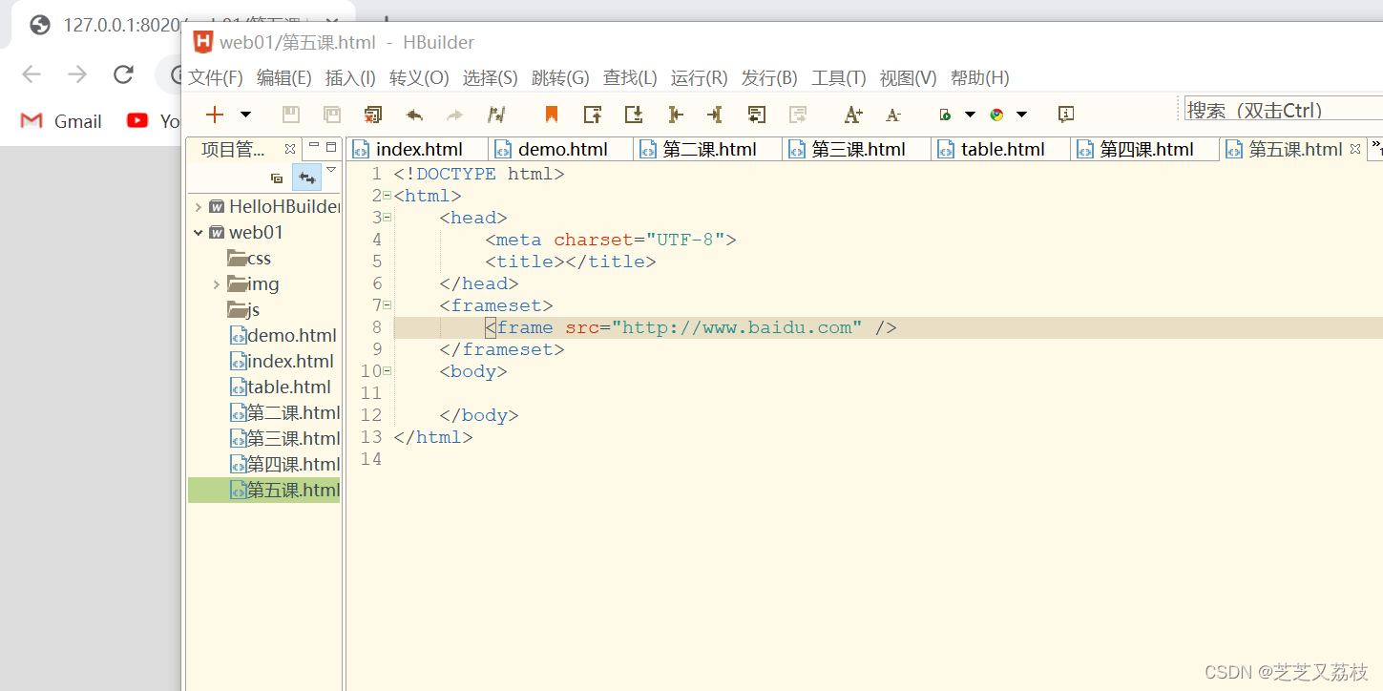Switch to the 第四课.html editor tab

click(x=1145, y=149)
